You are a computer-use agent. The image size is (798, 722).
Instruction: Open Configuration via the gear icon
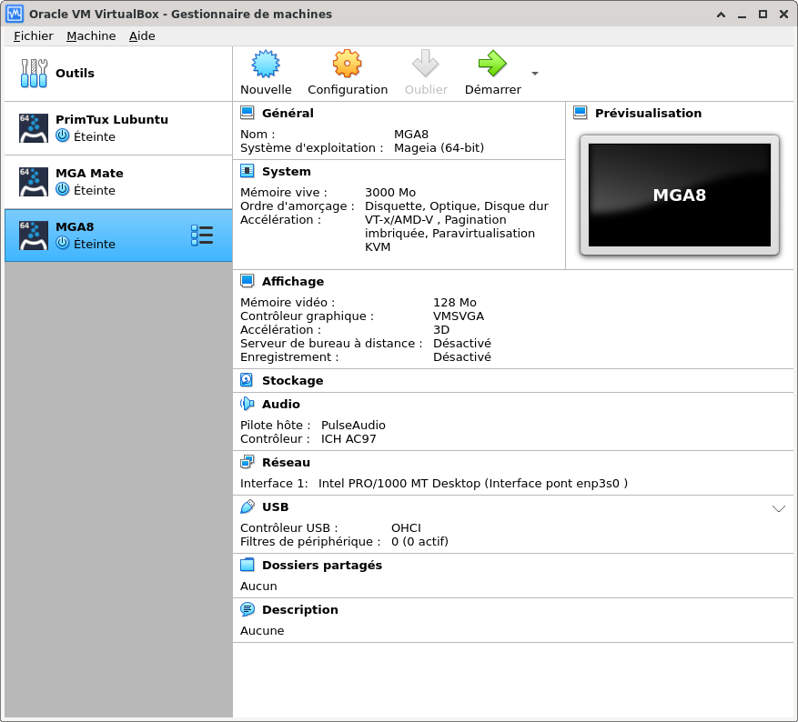coord(347,64)
